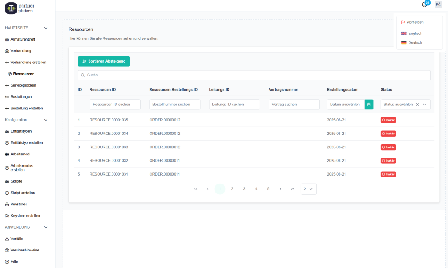Collapse the ANWENDUNG section

tap(46, 227)
